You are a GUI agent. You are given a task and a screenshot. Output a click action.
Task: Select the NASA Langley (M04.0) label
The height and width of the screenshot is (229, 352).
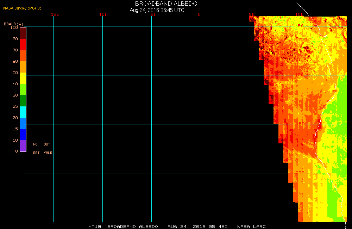[x=22, y=8]
